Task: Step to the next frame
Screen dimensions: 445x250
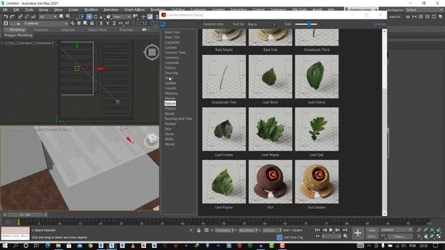Action: click(x=338, y=230)
